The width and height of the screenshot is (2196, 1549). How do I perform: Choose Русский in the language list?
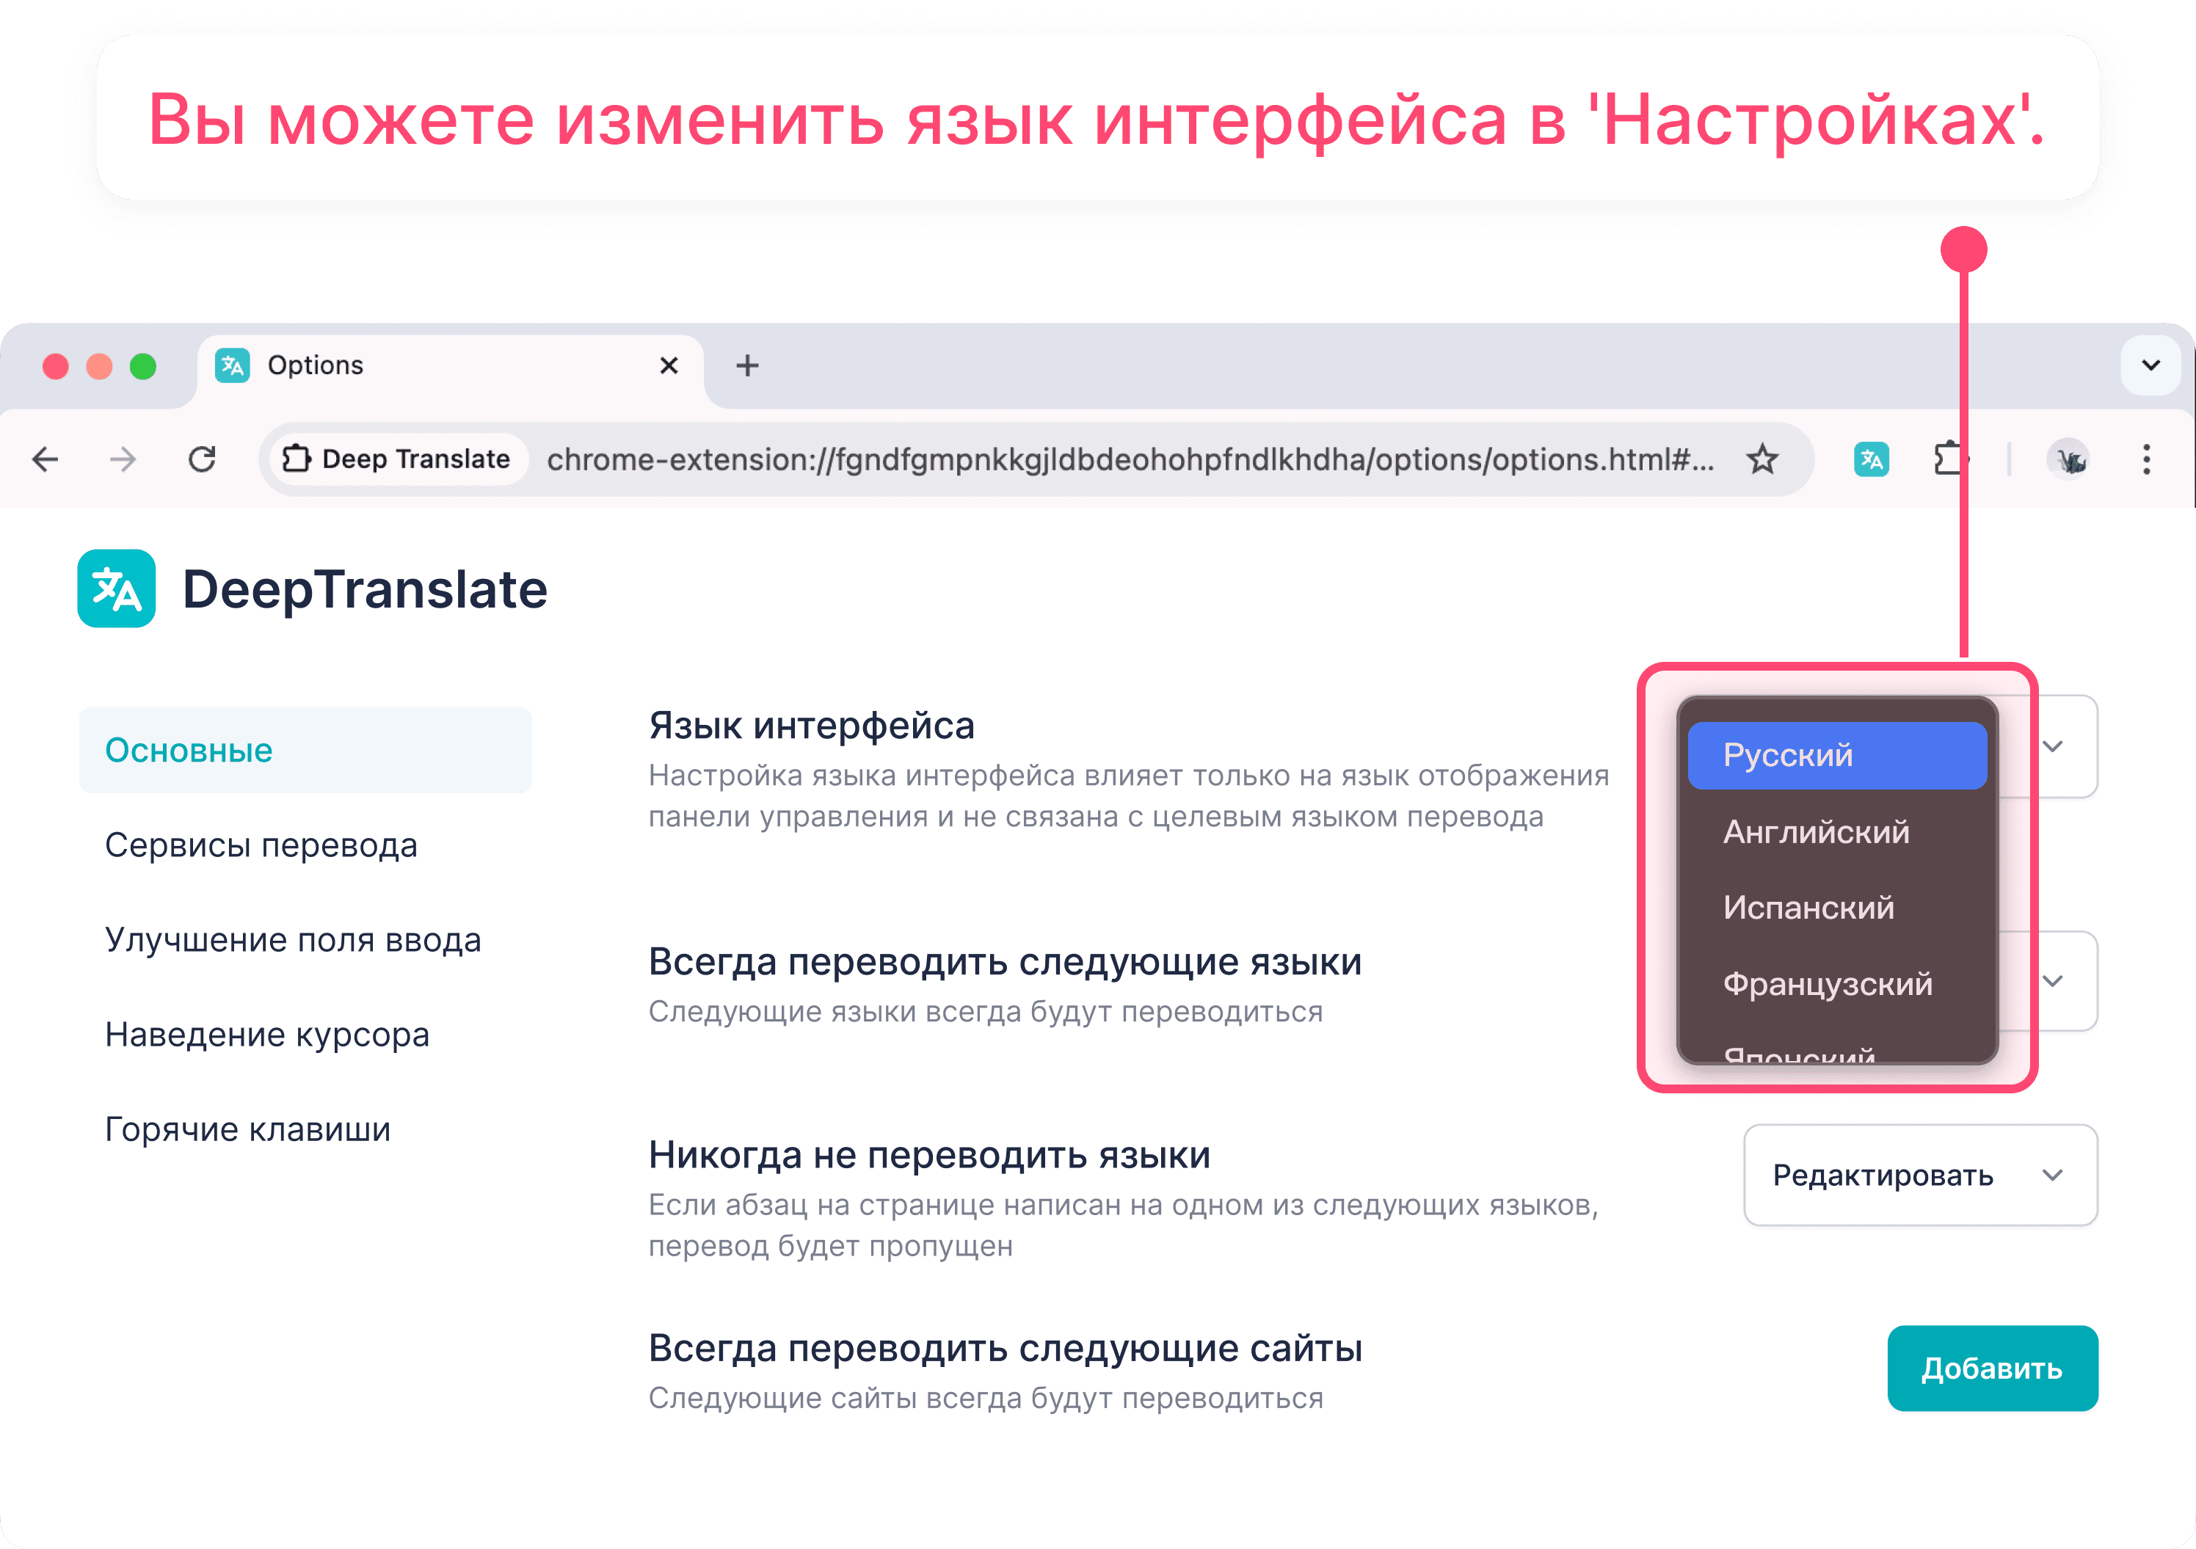1837,755
